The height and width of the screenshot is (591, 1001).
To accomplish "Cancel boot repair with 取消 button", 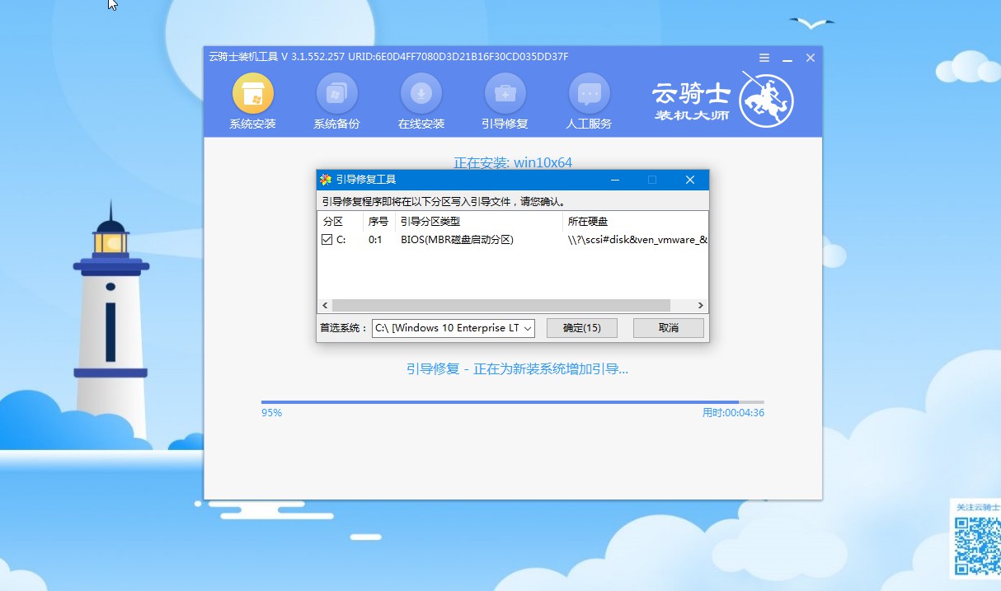I will coord(668,328).
